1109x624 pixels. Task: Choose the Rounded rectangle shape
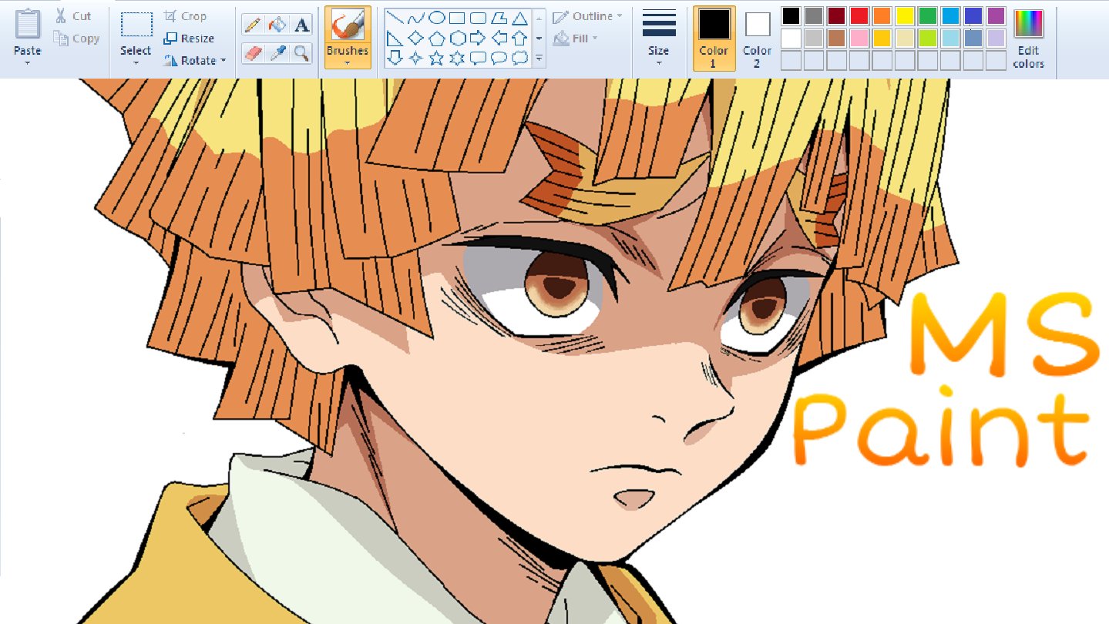[478, 18]
